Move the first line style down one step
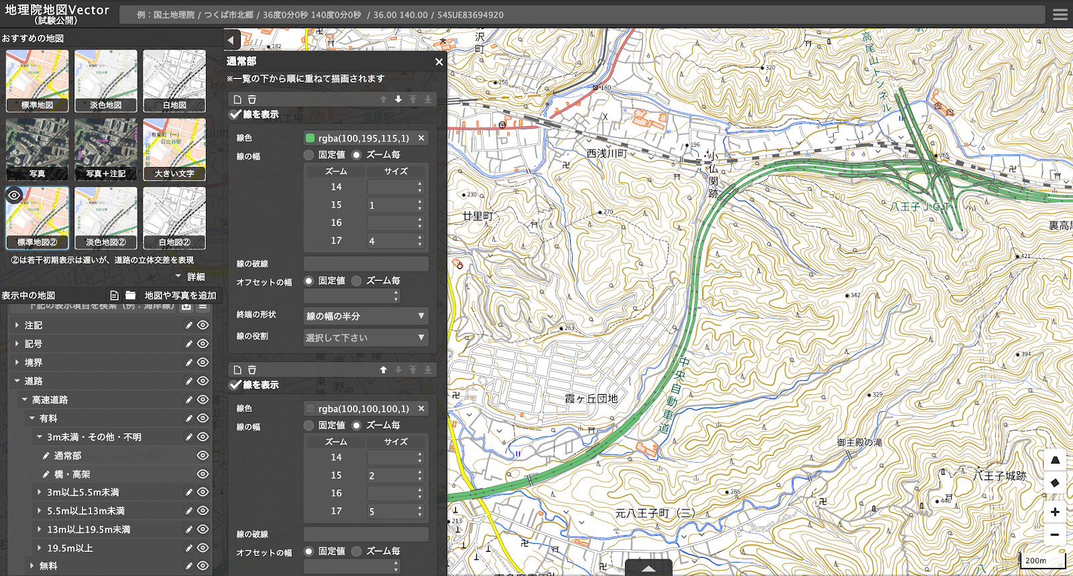Viewport: 1073px width, 576px height. click(398, 99)
